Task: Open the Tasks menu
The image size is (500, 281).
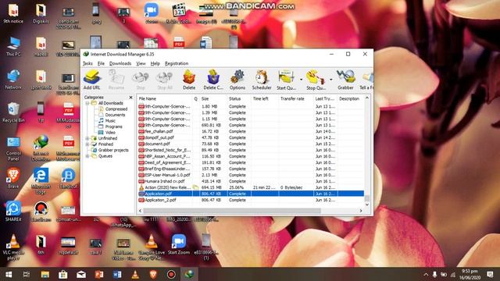Action: point(87,63)
